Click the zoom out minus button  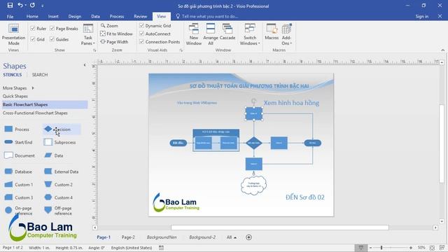coord(370,248)
